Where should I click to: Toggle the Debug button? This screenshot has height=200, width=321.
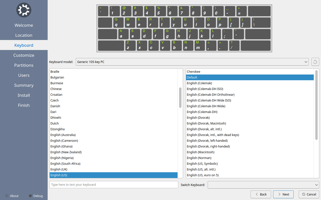pos(36,196)
